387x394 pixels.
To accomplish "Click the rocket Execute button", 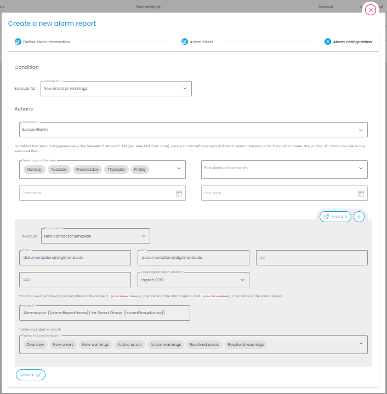I will [335, 217].
